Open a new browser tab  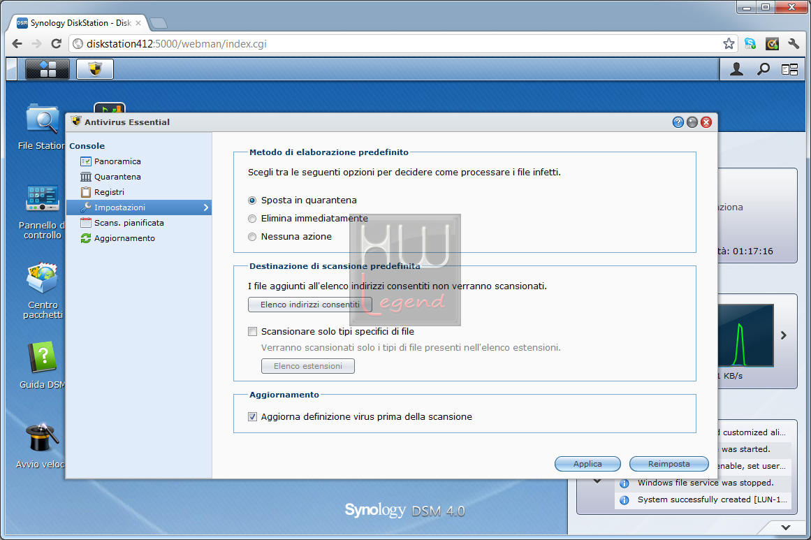tap(158, 23)
